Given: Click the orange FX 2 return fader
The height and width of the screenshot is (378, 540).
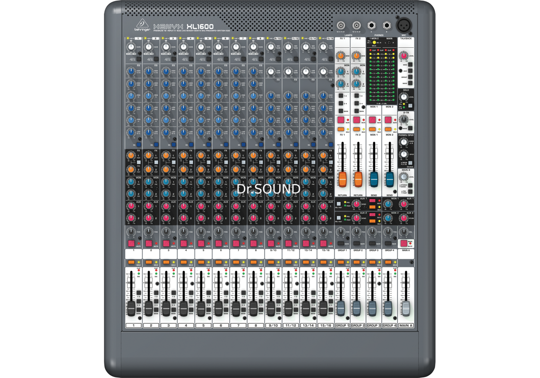Looking at the screenshot, I should click(358, 180).
